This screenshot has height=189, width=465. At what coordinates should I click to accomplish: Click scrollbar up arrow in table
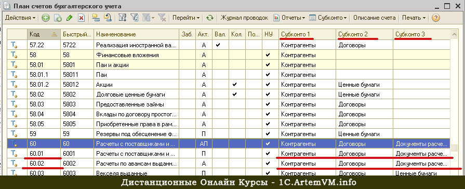tap(454, 34)
